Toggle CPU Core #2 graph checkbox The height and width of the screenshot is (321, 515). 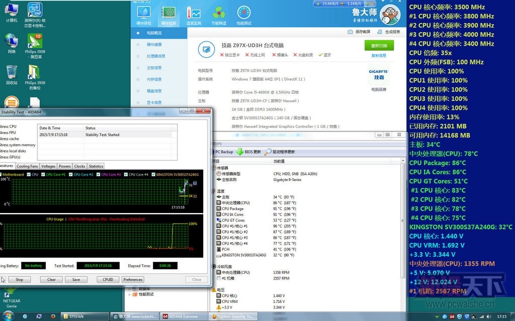[70, 175]
